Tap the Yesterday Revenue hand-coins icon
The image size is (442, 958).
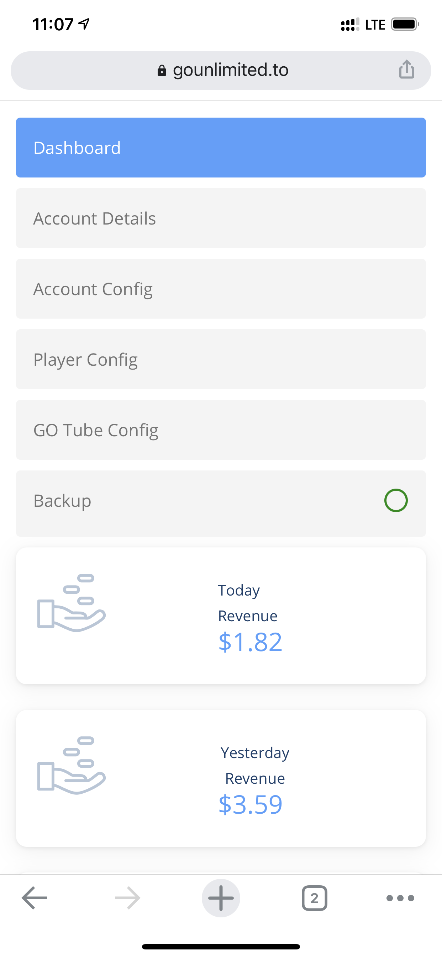(x=71, y=765)
